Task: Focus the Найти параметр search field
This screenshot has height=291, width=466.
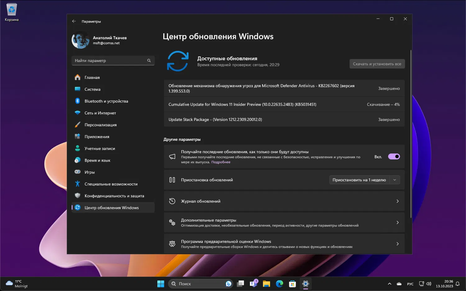Action: [113, 60]
